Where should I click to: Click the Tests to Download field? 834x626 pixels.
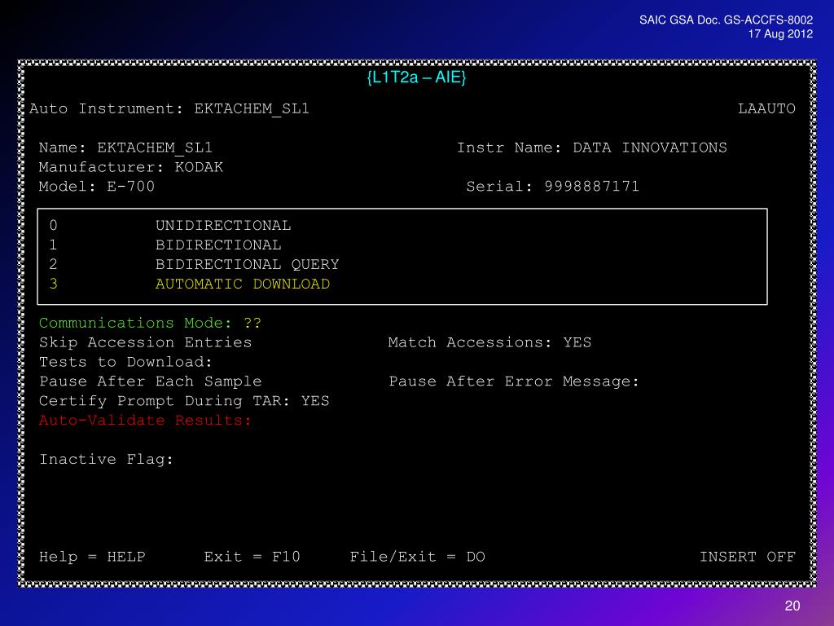click(125, 362)
